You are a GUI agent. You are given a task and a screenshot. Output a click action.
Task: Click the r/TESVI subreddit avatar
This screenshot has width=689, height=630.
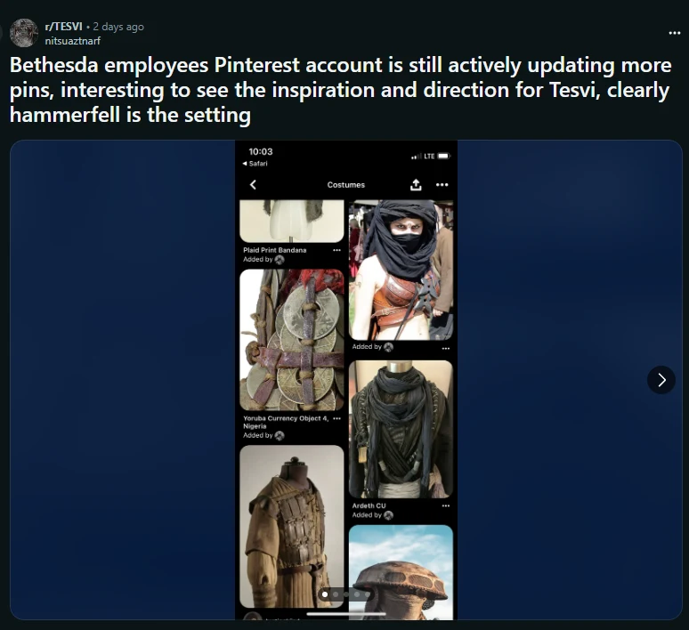tap(24, 33)
